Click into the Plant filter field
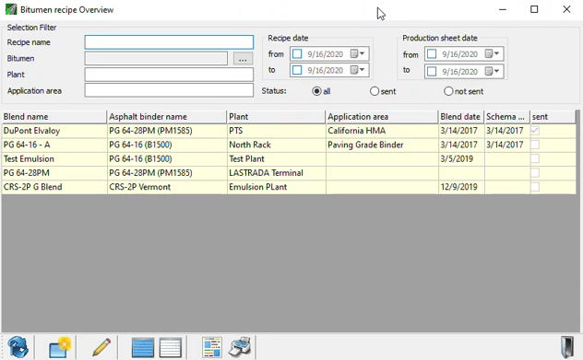 click(x=169, y=75)
